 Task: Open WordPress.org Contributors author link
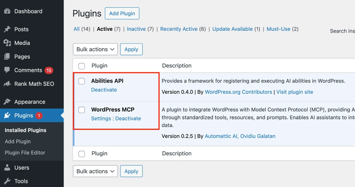(x=238, y=92)
